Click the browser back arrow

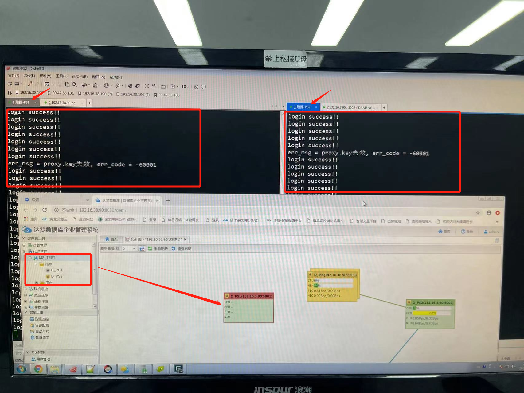coord(25,210)
